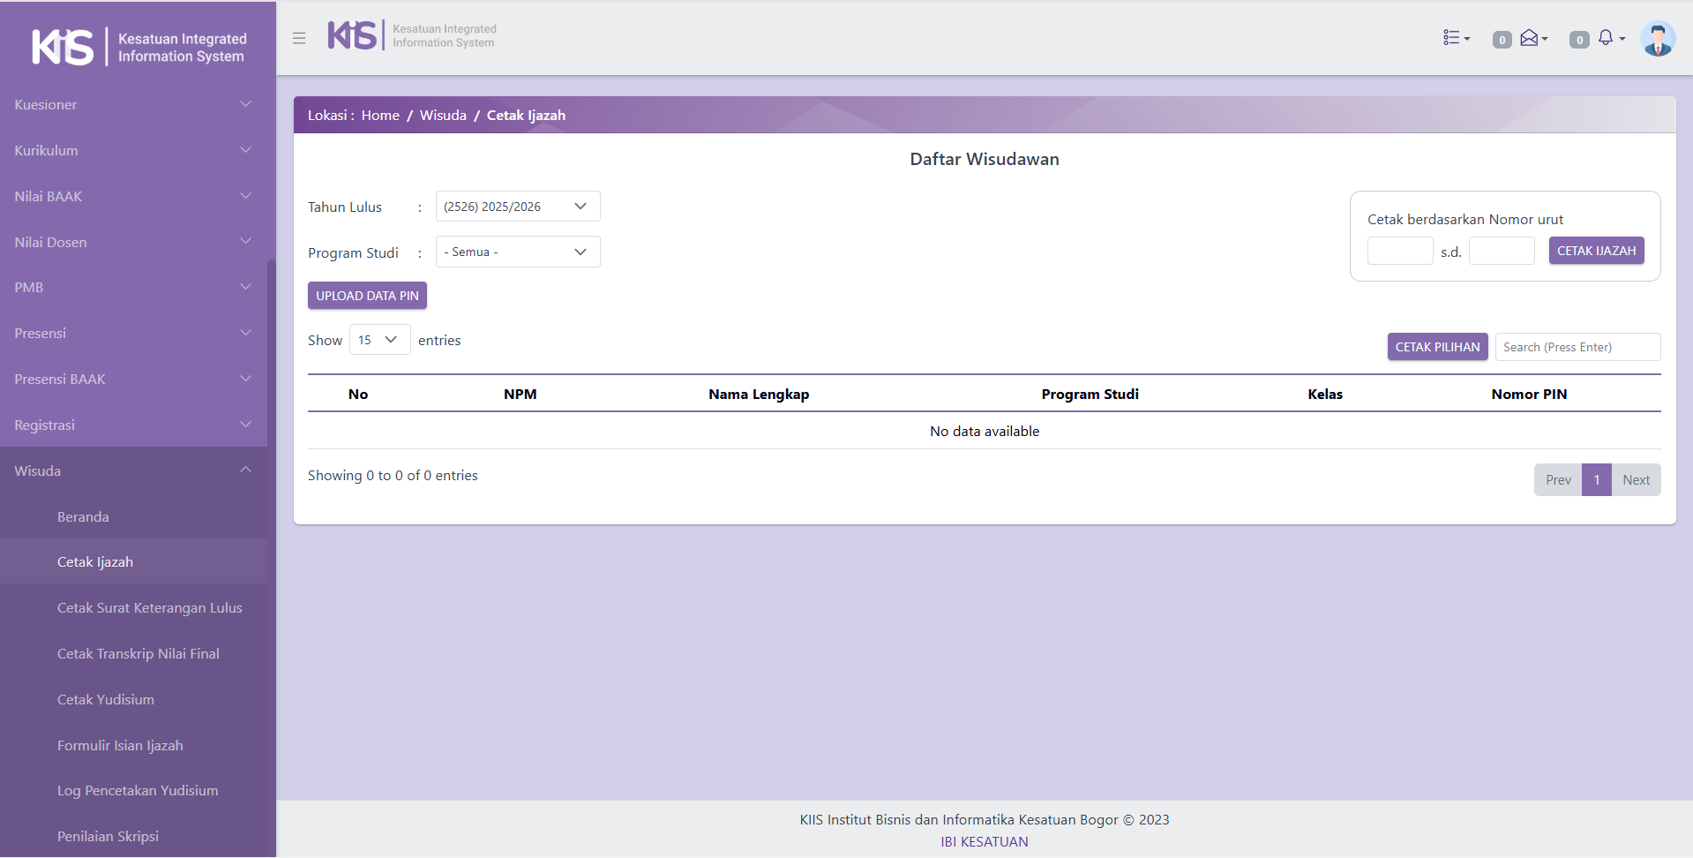Click the hamburger menu icon
The width and height of the screenshot is (1693, 858).
point(299,39)
